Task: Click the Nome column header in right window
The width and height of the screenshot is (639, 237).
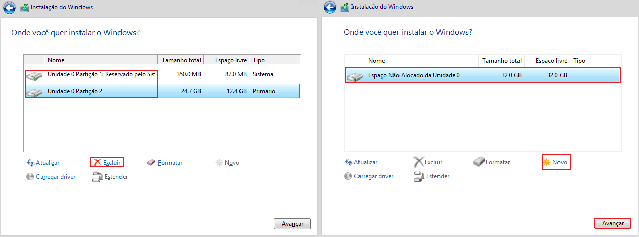Action: click(422, 61)
